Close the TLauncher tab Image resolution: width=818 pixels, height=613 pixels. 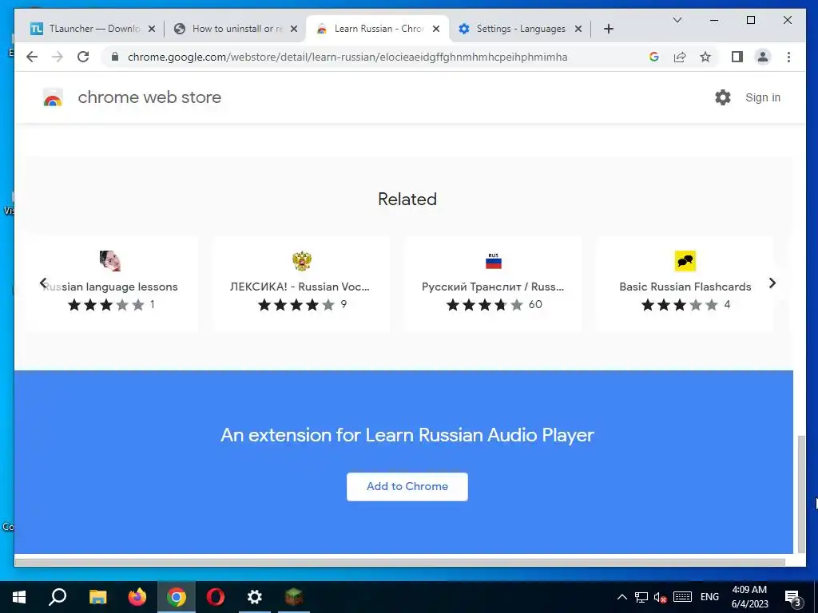pyautogui.click(x=151, y=29)
